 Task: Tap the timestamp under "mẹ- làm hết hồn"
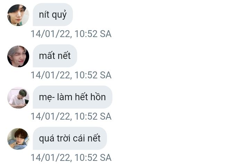pyautogui.click(x=71, y=116)
